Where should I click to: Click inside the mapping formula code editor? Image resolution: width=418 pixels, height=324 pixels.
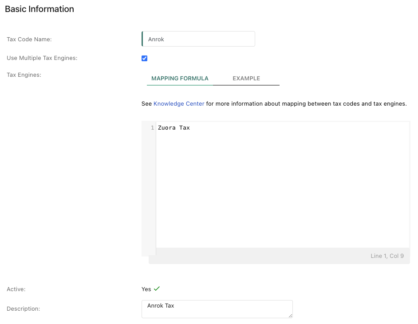283,185
